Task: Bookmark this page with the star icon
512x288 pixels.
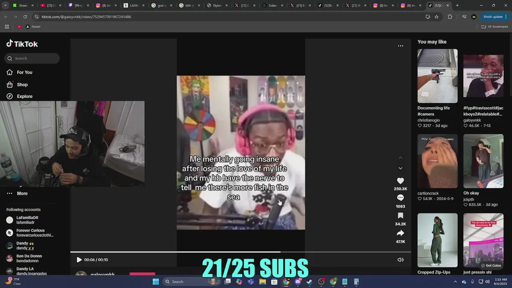Action: [x=436, y=17]
